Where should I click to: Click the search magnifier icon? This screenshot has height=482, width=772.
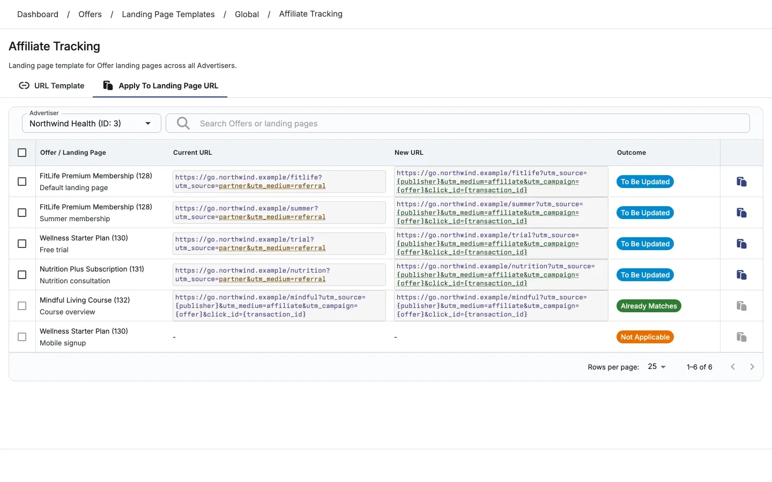[x=183, y=123]
